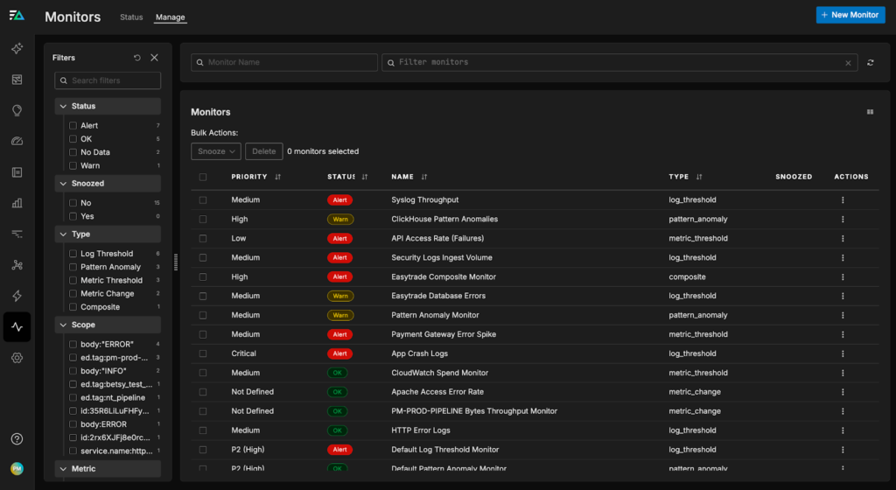This screenshot has height=490, width=896.
Task: Check the Alert status filter checkbox
Action: tap(73, 126)
